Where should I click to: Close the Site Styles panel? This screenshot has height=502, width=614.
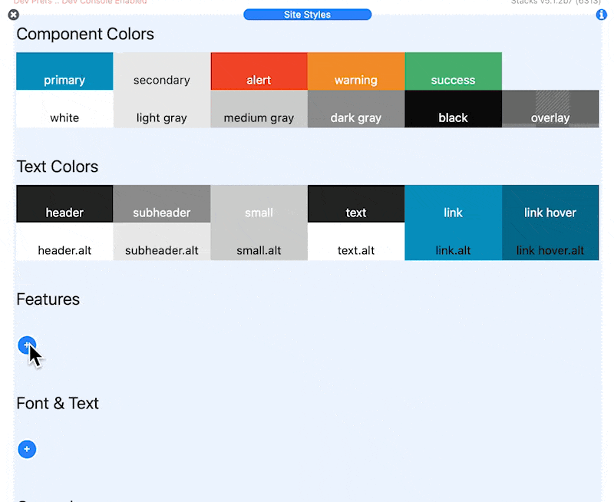(13, 15)
